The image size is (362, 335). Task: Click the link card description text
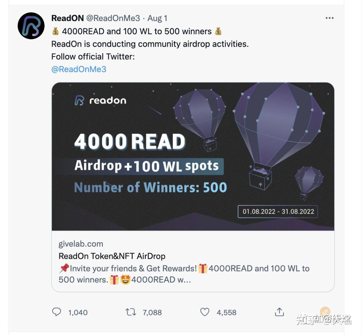[184, 274]
